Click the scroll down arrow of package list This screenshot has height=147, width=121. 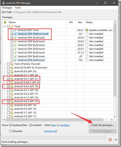coord(115,116)
